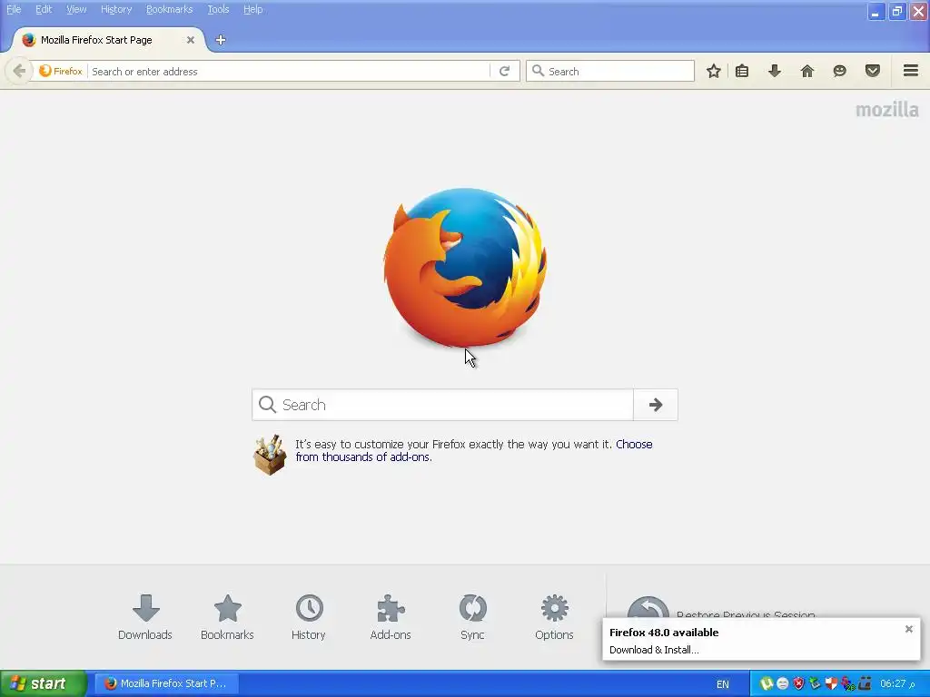The height and width of the screenshot is (697, 930).
Task: Click the EN language indicator
Action: pos(722,684)
